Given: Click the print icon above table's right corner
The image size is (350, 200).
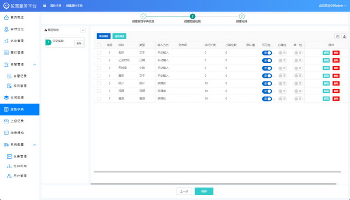Looking at the screenshot, I should tap(344, 37).
